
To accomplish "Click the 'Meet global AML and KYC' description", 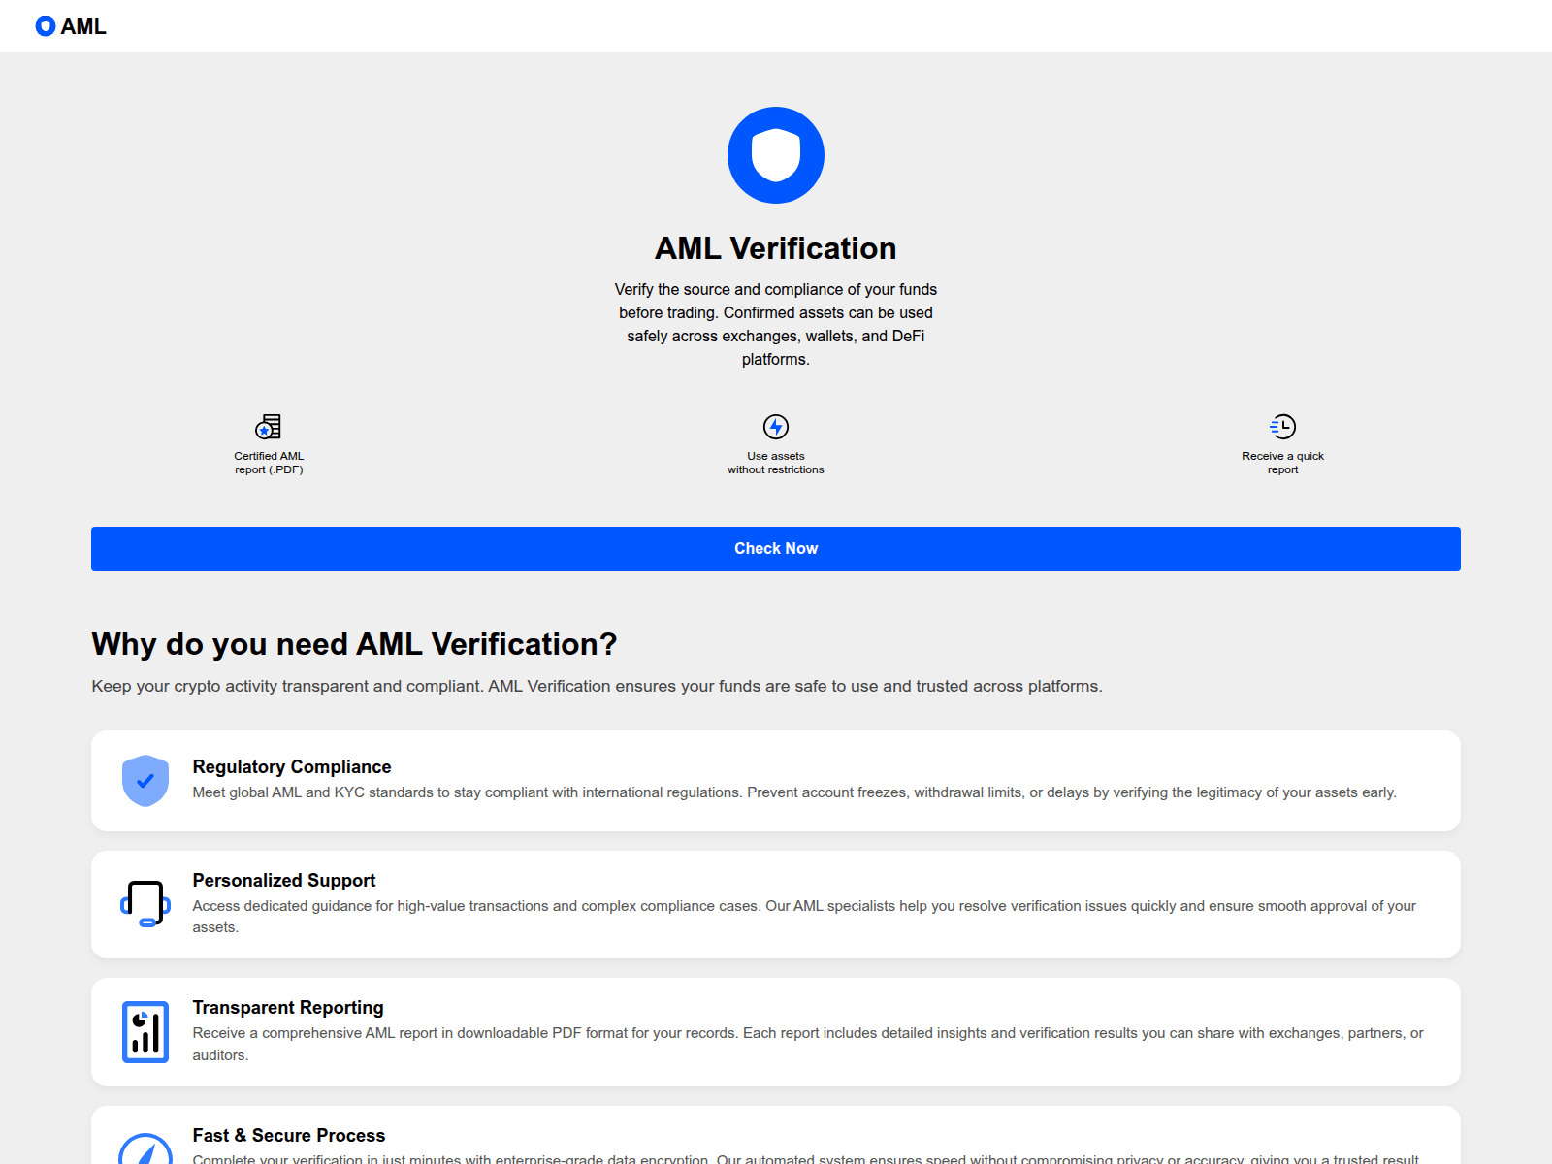I will (794, 792).
